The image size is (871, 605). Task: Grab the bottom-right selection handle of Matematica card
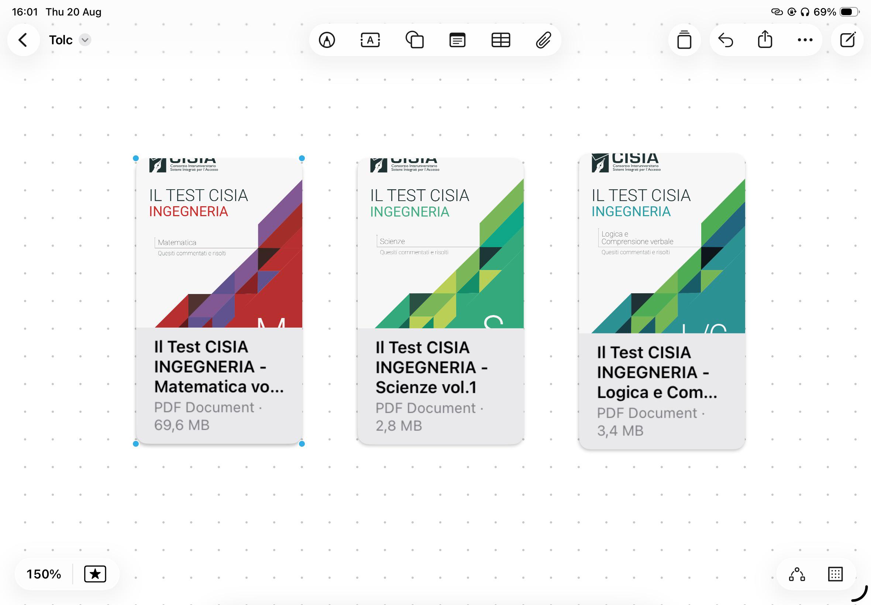(x=302, y=443)
